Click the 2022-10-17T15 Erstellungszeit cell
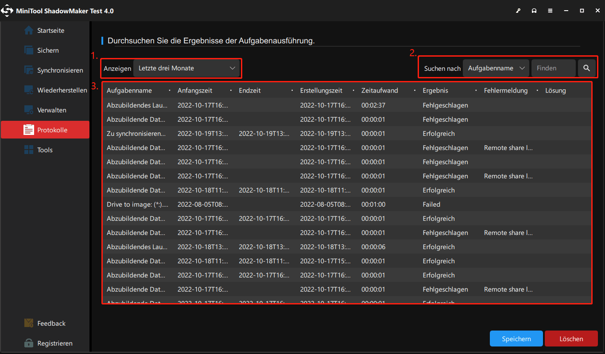 [x=326, y=261]
